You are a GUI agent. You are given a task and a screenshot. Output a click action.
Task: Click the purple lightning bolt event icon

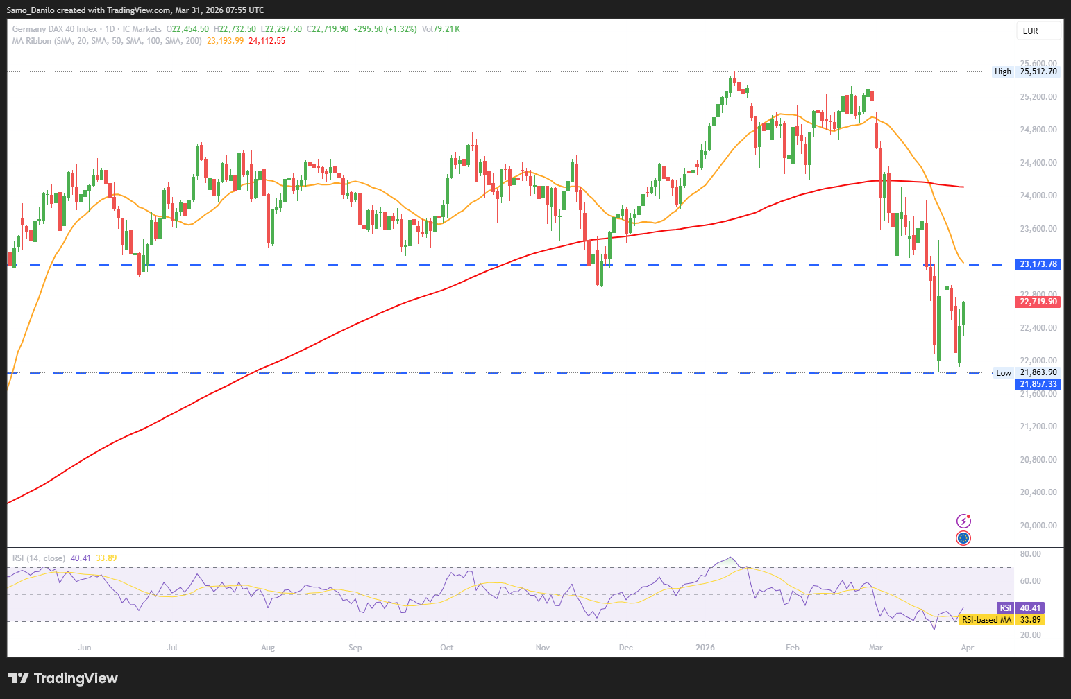[963, 521]
